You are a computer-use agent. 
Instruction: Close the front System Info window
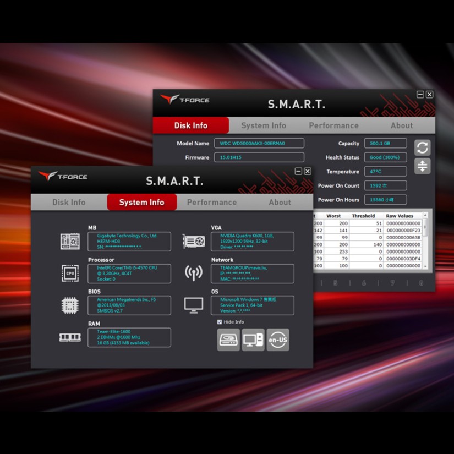(308, 171)
